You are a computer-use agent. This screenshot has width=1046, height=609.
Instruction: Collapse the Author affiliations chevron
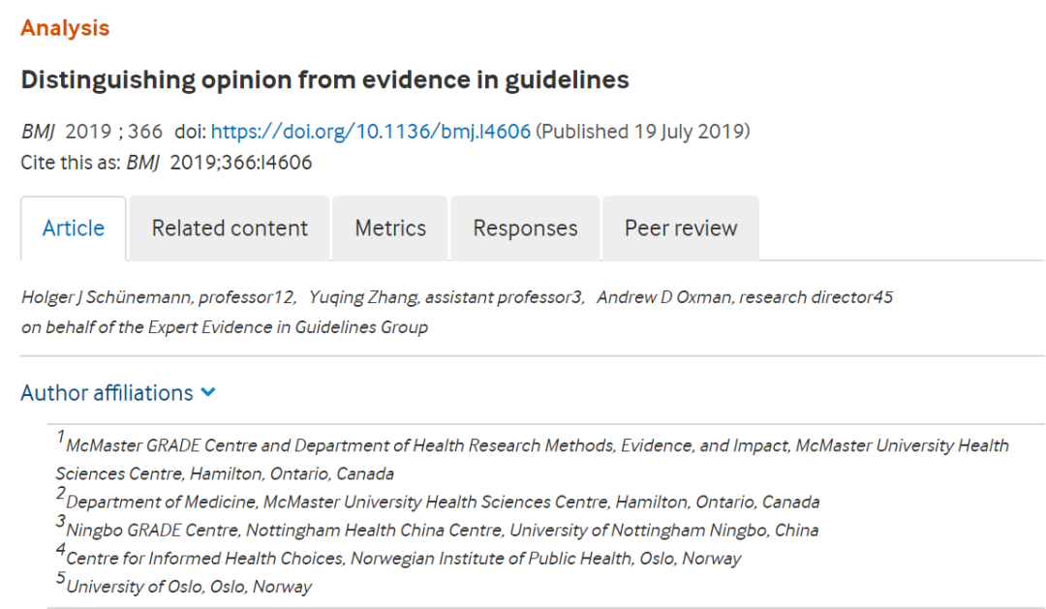(208, 392)
